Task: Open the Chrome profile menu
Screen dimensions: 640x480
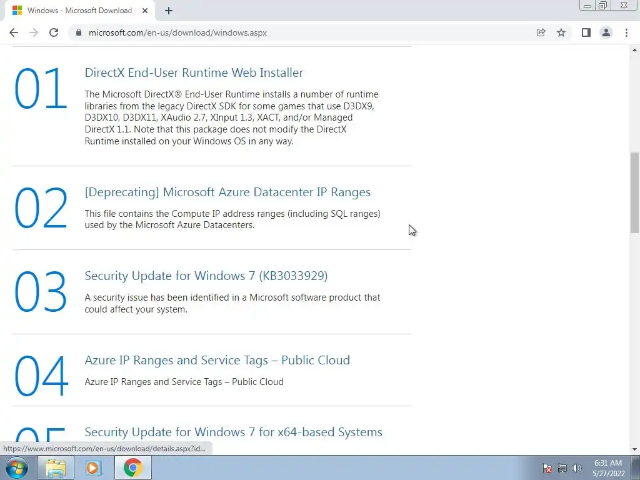Action: (x=606, y=32)
